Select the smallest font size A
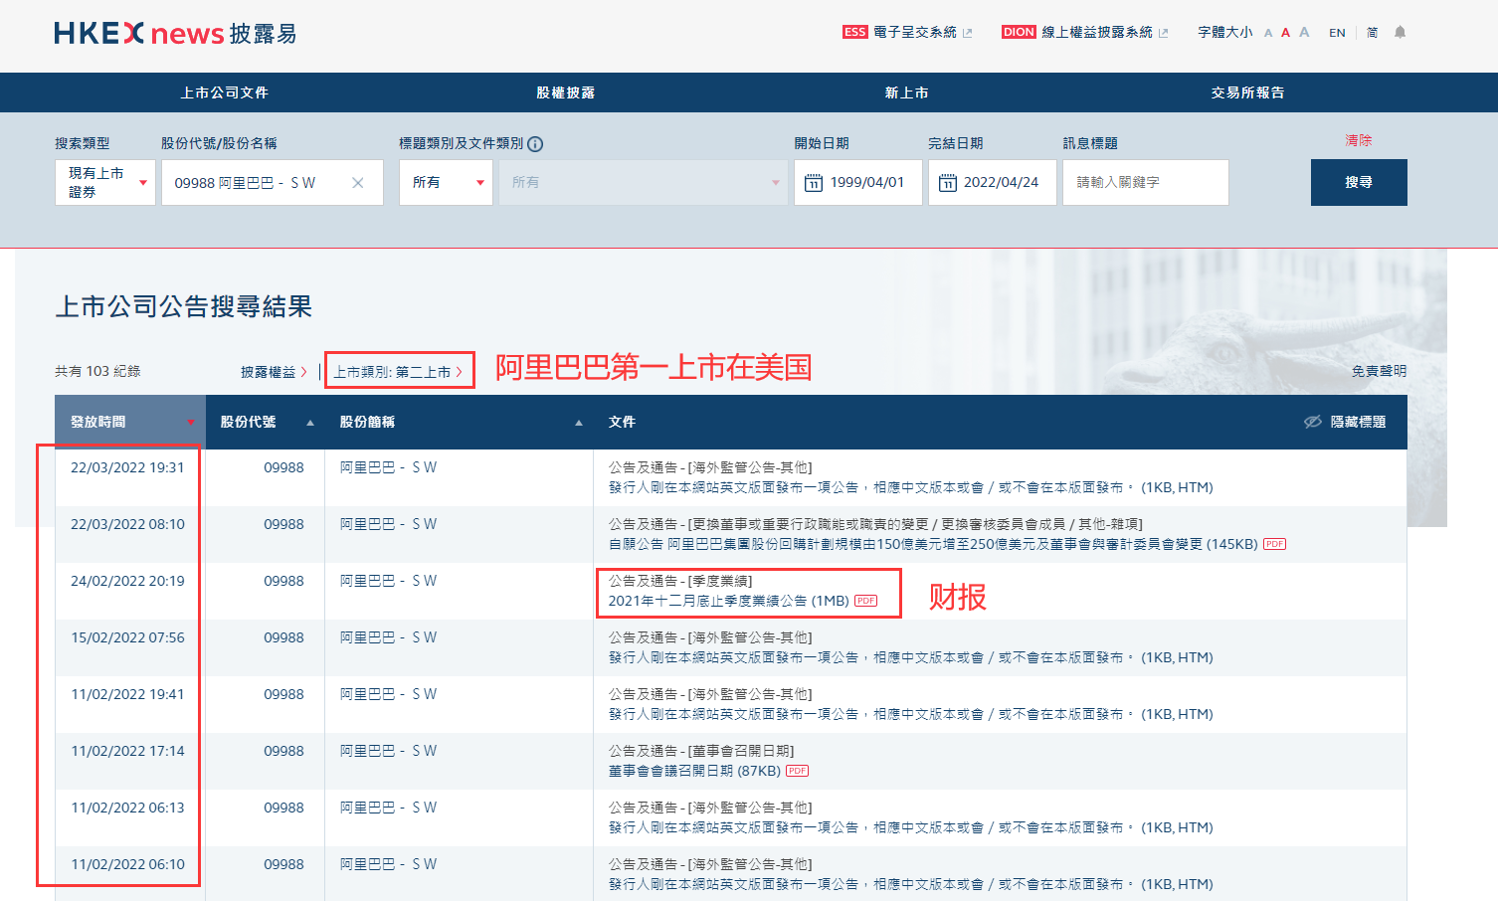The width and height of the screenshot is (1498, 901). tap(1268, 33)
